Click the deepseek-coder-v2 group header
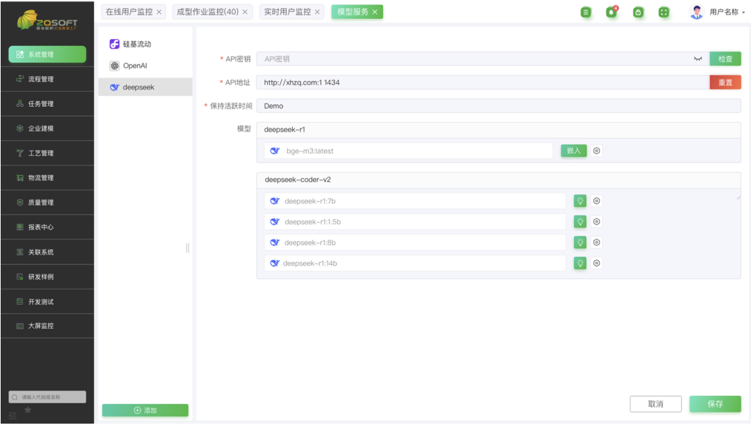This screenshot has width=751, height=425. tap(499, 180)
